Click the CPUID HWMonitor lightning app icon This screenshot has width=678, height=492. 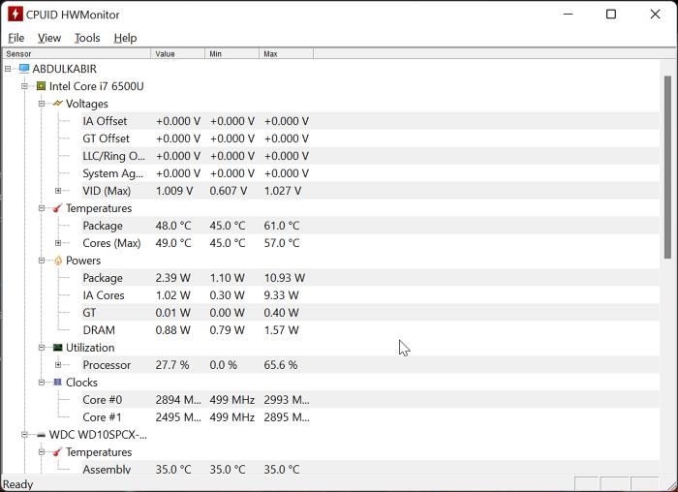(15, 14)
